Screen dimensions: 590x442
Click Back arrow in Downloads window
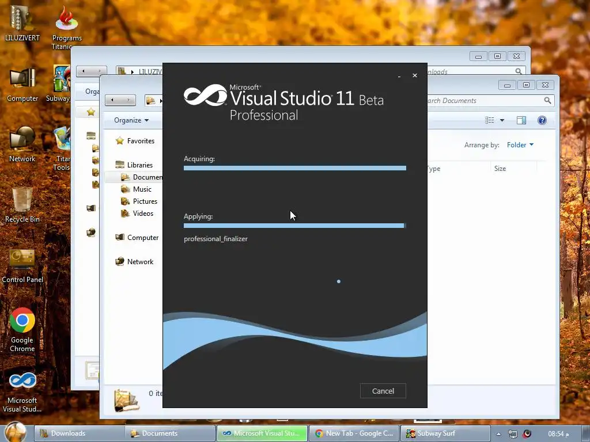(84, 71)
